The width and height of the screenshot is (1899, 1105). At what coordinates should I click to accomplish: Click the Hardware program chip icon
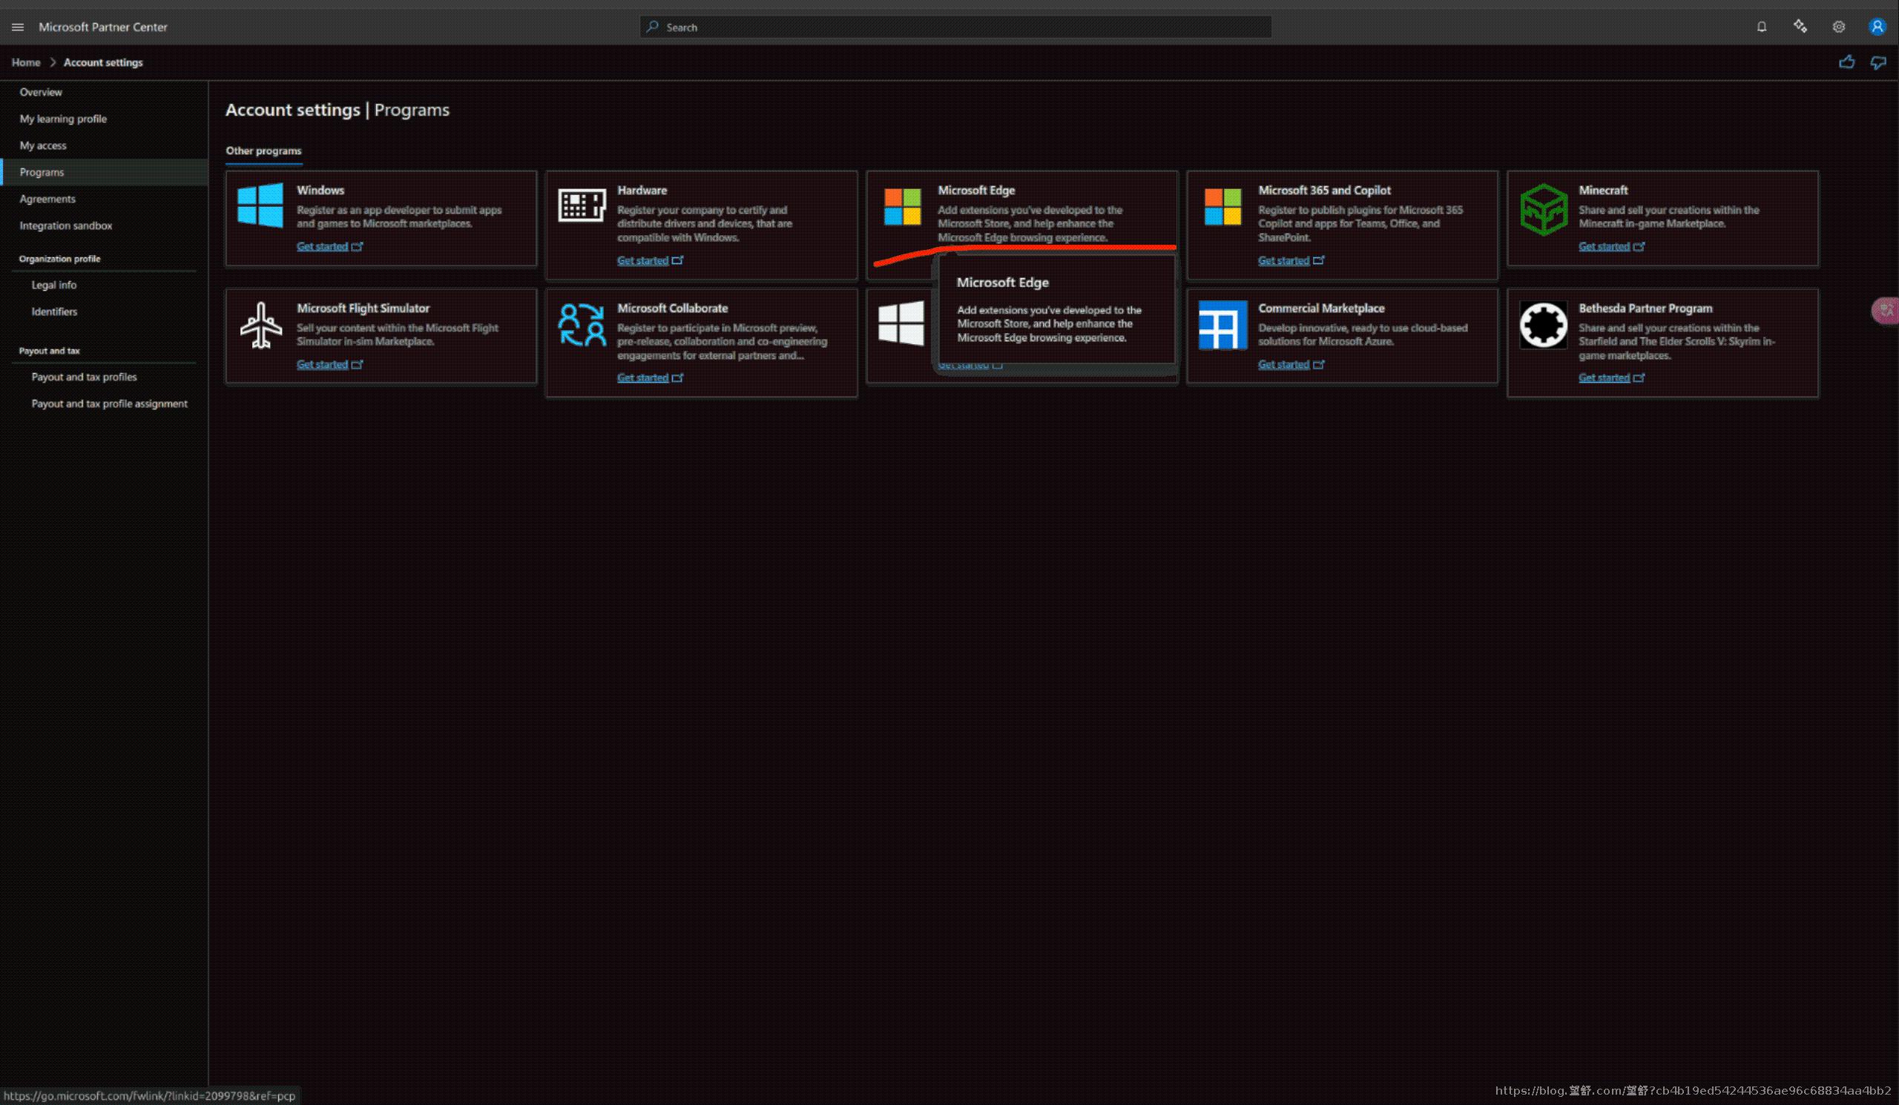(x=581, y=205)
